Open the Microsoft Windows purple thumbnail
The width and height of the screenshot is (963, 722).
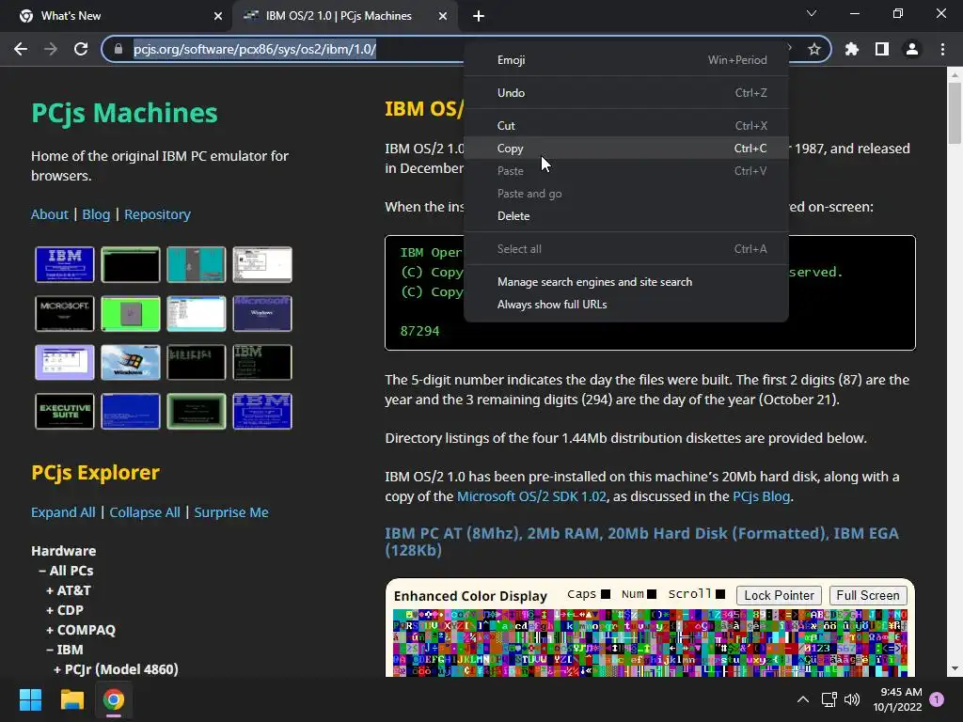coord(262,314)
